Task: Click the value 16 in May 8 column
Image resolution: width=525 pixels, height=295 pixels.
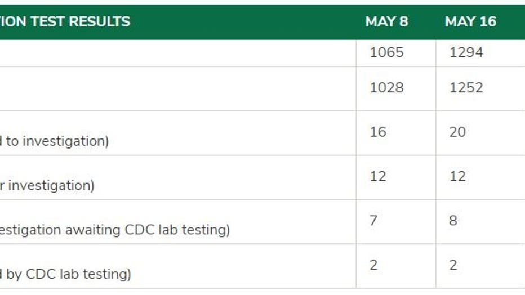Action: [x=377, y=132]
